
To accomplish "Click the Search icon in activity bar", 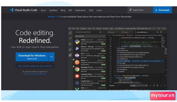I will pyautogui.click(x=70, y=38).
